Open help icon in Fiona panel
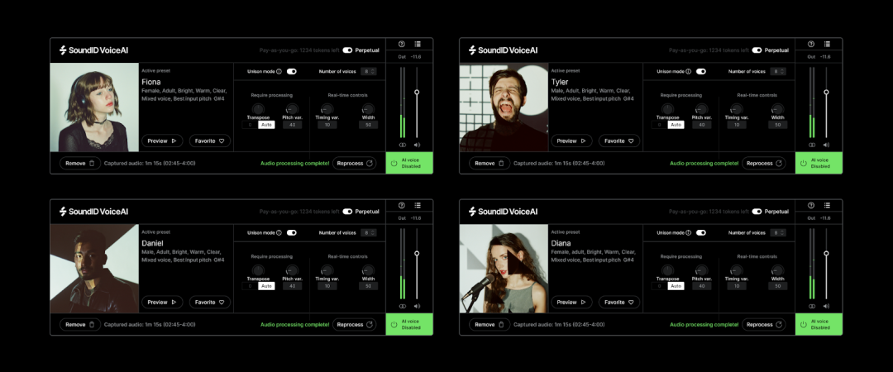This screenshot has height=372, width=893. click(402, 44)
